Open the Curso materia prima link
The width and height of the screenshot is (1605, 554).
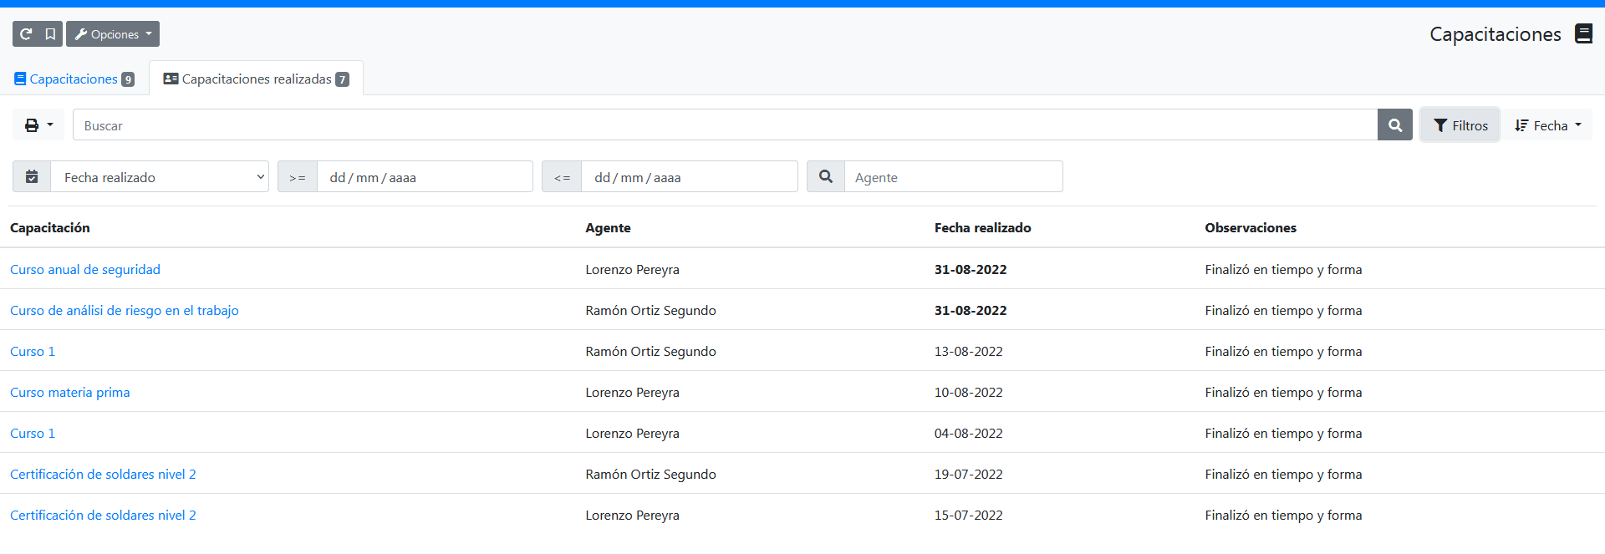(70, 392)
